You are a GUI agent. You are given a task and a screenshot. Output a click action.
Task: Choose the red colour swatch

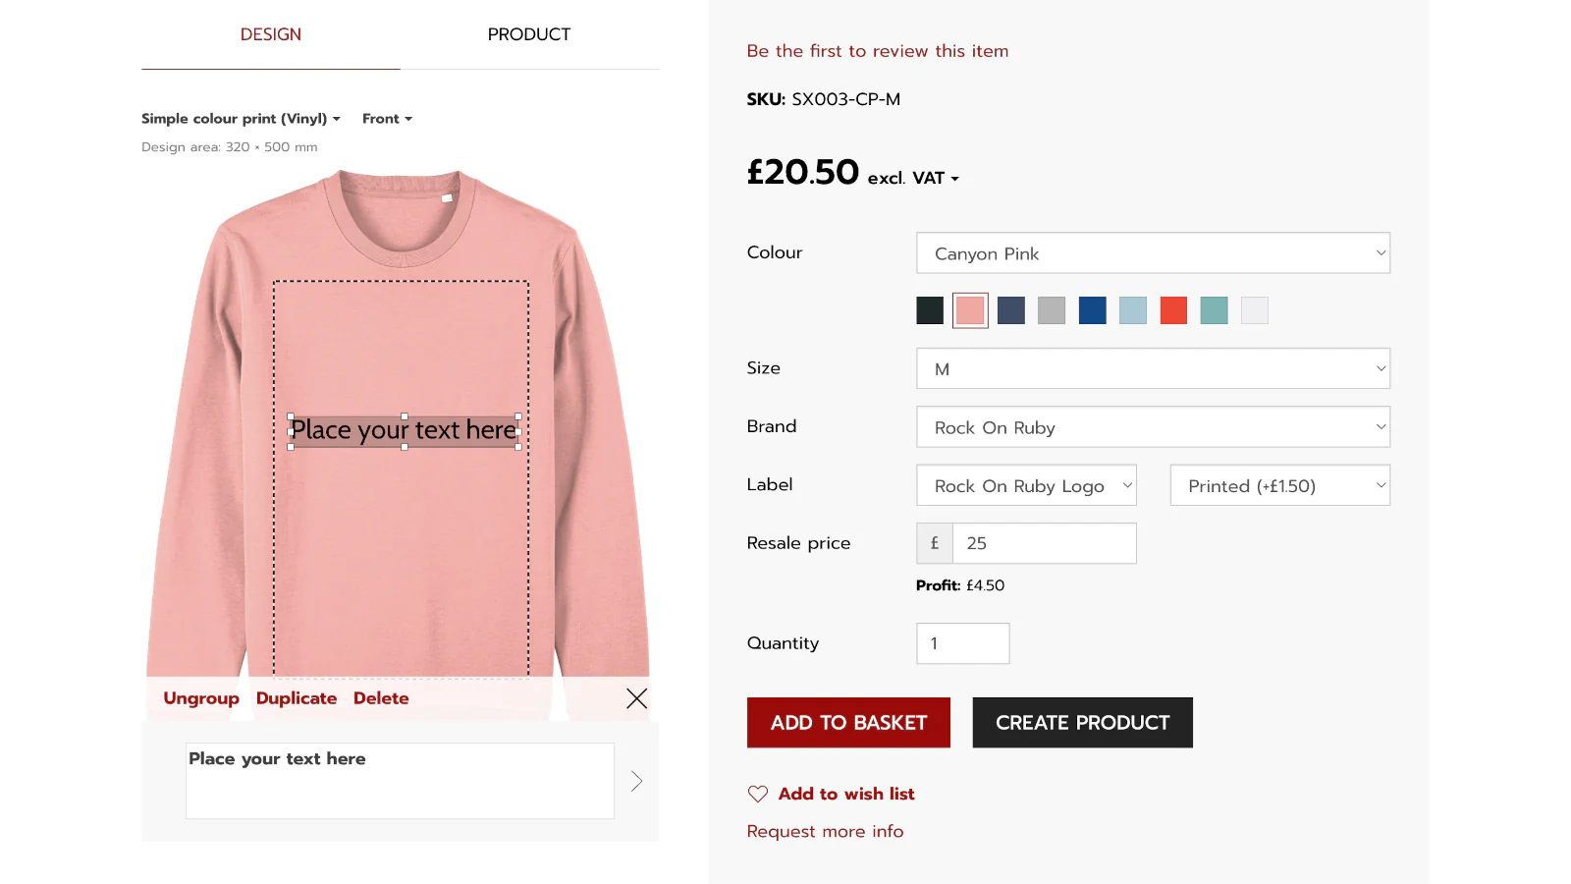1173,310
